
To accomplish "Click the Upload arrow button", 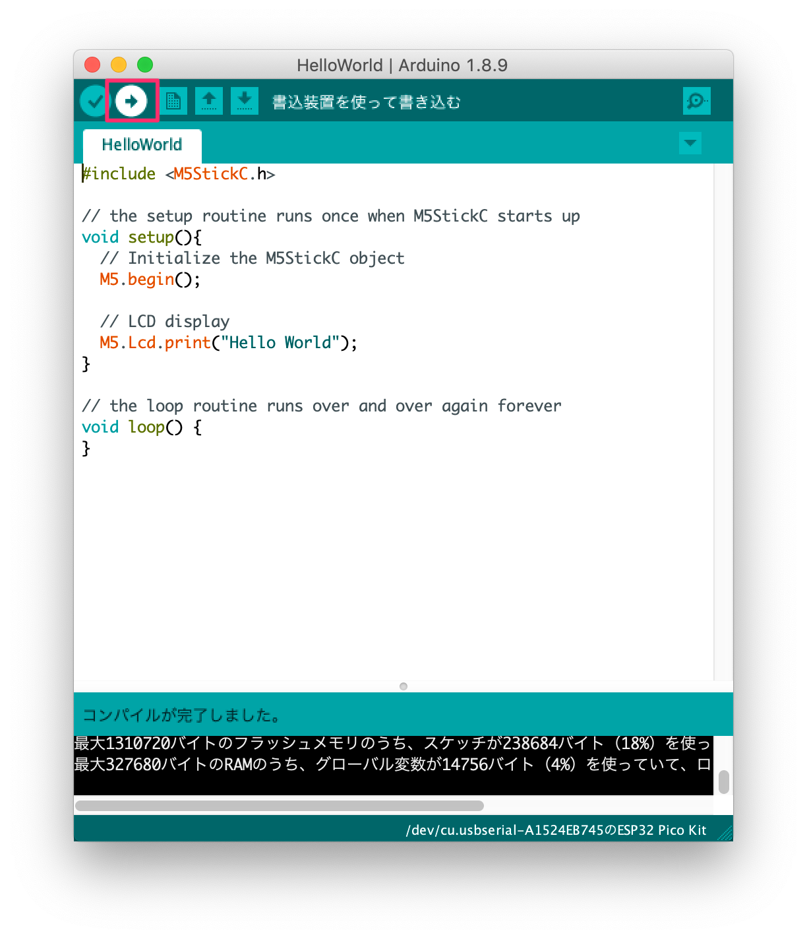I will pos(131,102).
